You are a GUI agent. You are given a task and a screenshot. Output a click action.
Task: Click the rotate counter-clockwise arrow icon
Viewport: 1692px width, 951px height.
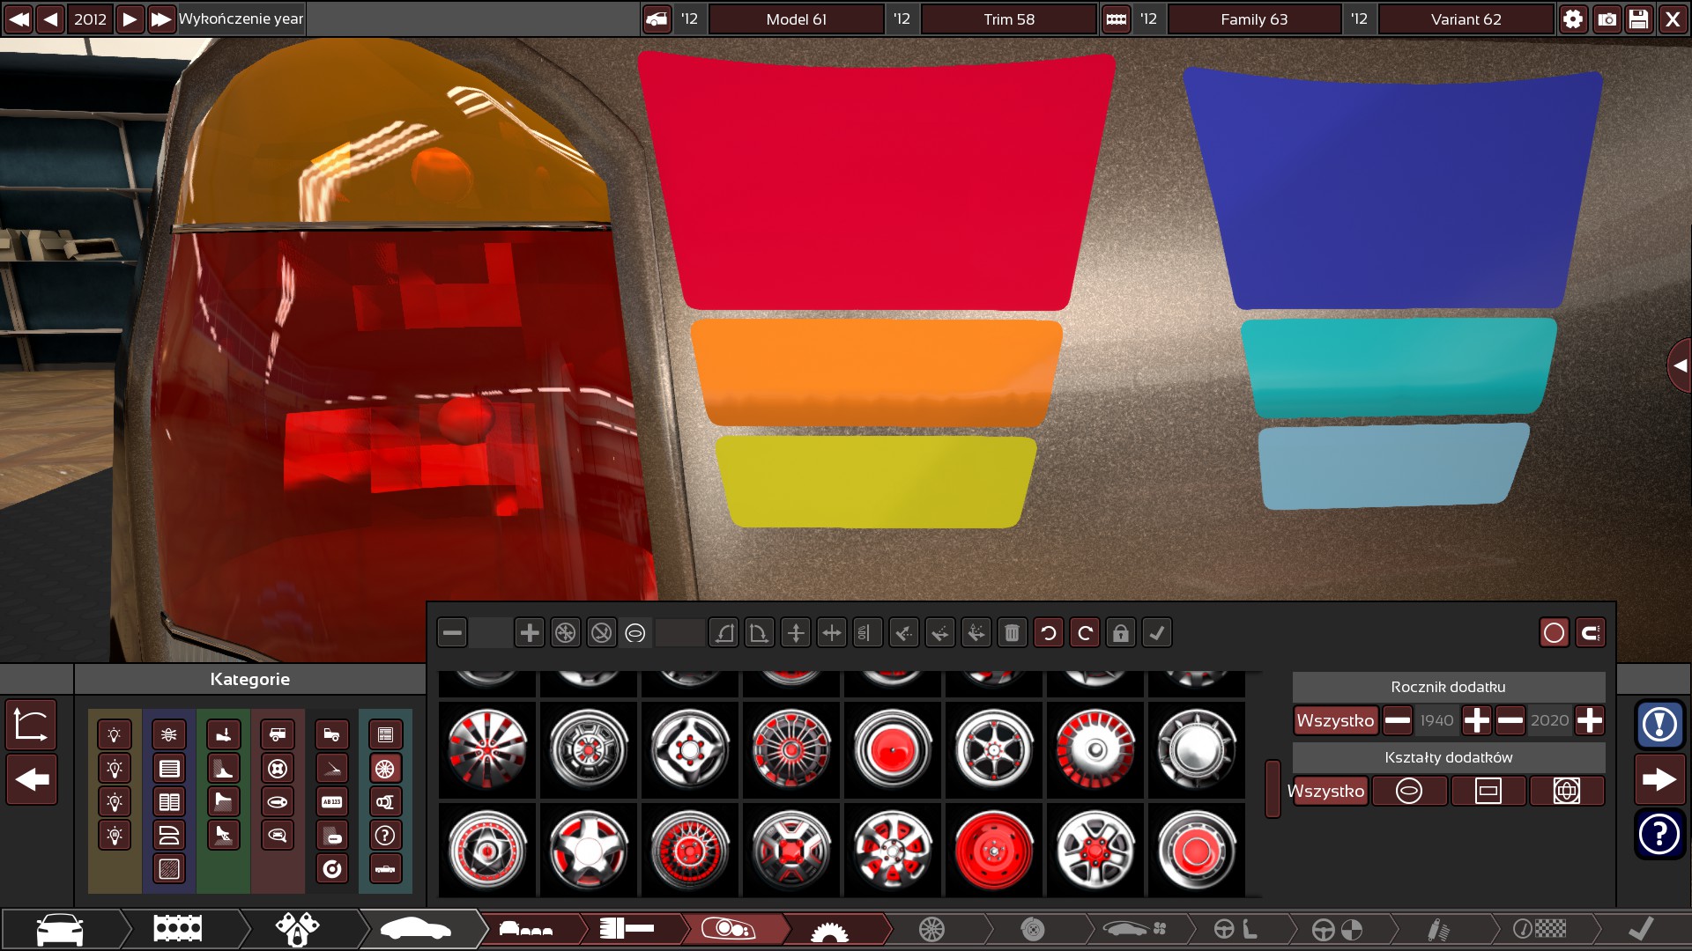coord(1048,633)
